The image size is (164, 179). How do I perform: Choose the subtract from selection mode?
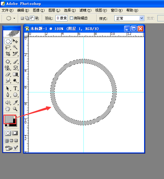pyautogui.click(x=32, y=18)
